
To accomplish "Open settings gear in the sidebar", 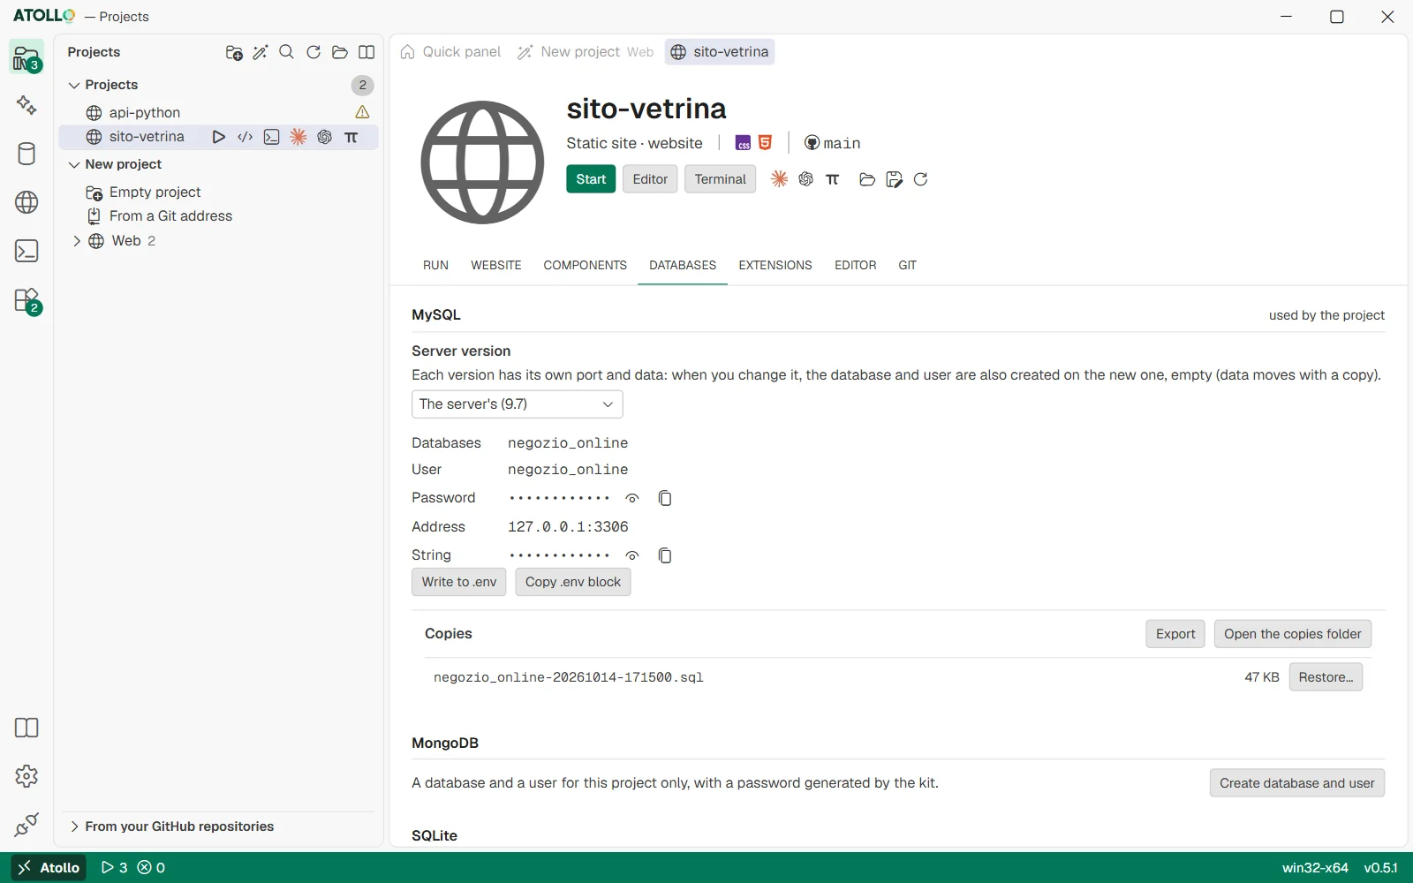I will (26, 776).
